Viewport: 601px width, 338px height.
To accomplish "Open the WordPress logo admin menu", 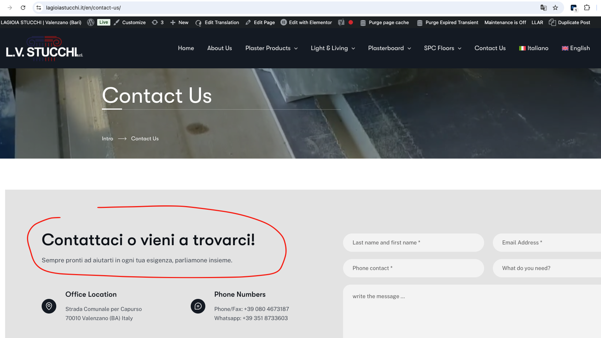I will pyautogui.click(x=91, y=22).
